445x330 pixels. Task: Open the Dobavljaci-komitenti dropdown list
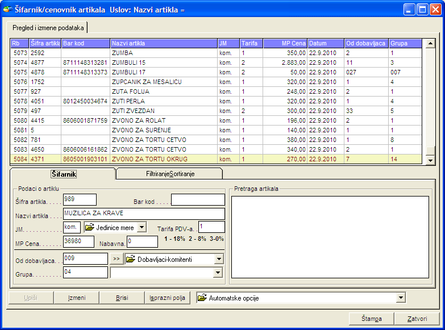coord(219,259)
